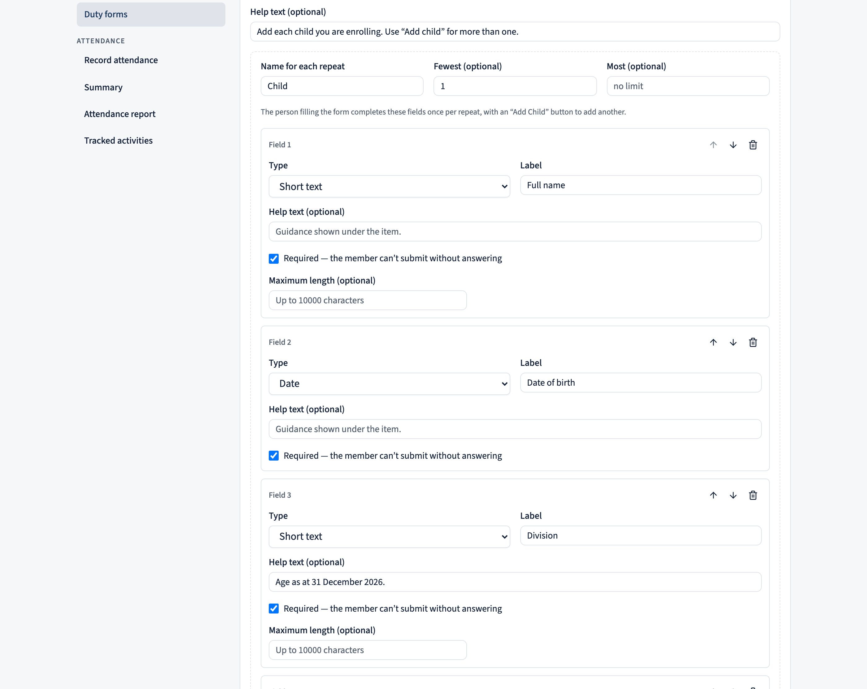Screen dimensions: 867x689
Task: Click the Field 1 Help text input
Action: tap(515, 232)
